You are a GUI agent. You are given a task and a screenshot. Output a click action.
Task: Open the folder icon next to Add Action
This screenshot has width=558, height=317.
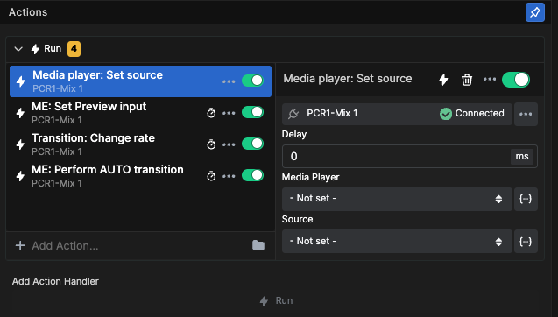pos(258,245)
